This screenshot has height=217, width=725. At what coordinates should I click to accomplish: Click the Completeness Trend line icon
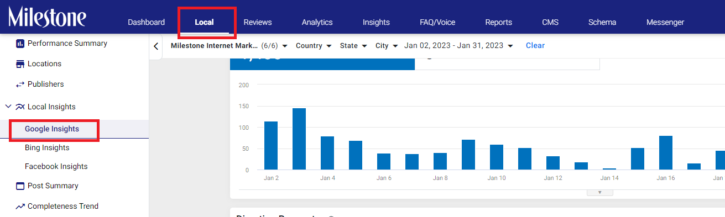tap(20, 206)
